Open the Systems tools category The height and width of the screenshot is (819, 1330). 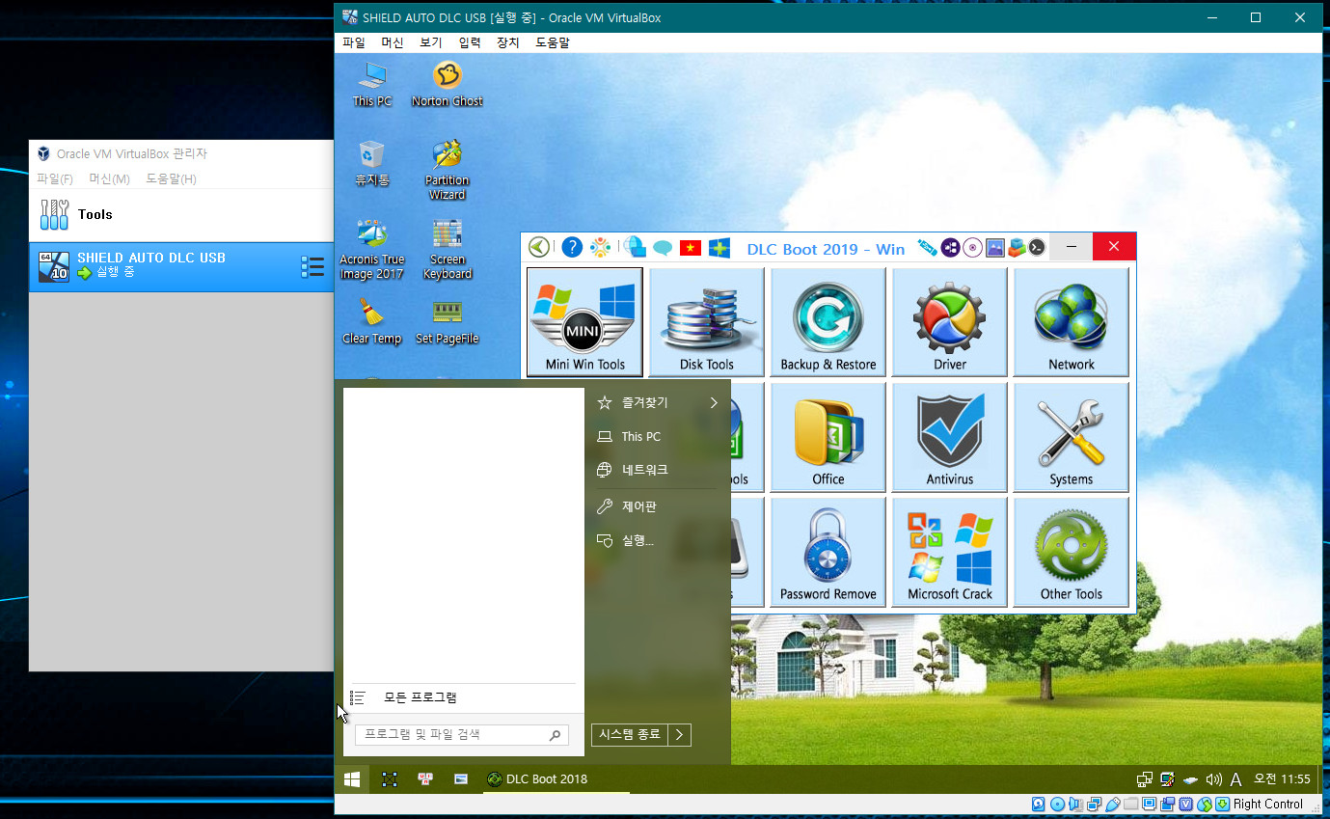point(1071,437)
